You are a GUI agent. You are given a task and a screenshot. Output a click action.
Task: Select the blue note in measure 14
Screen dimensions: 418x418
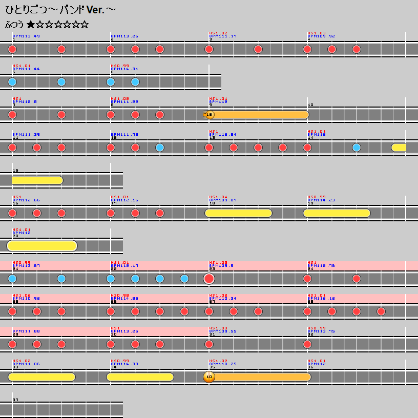[x=357, y=148]
